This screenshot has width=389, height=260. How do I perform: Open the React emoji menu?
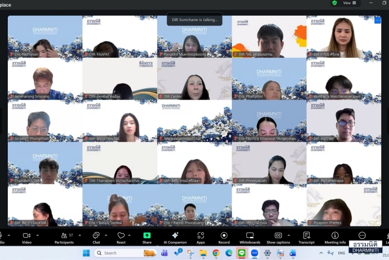121,237
